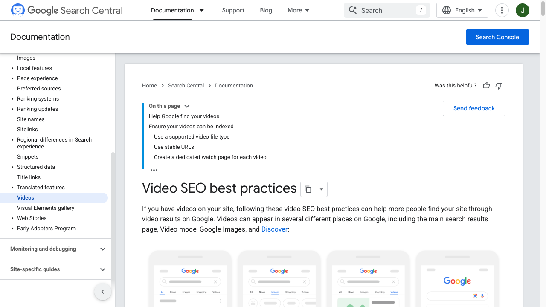The height and width of the screenshot is (307, 546).
Task: Open the J user account avatar
Action: (x=523, y=10)
